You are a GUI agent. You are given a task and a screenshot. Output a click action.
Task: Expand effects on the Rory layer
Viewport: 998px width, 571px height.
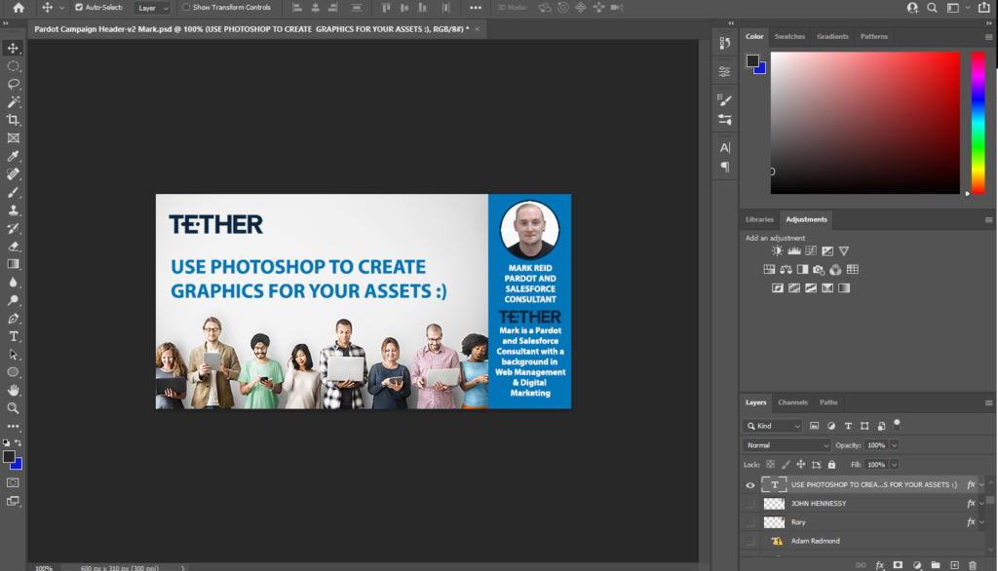pyautogui.click(x=982, y=522)
